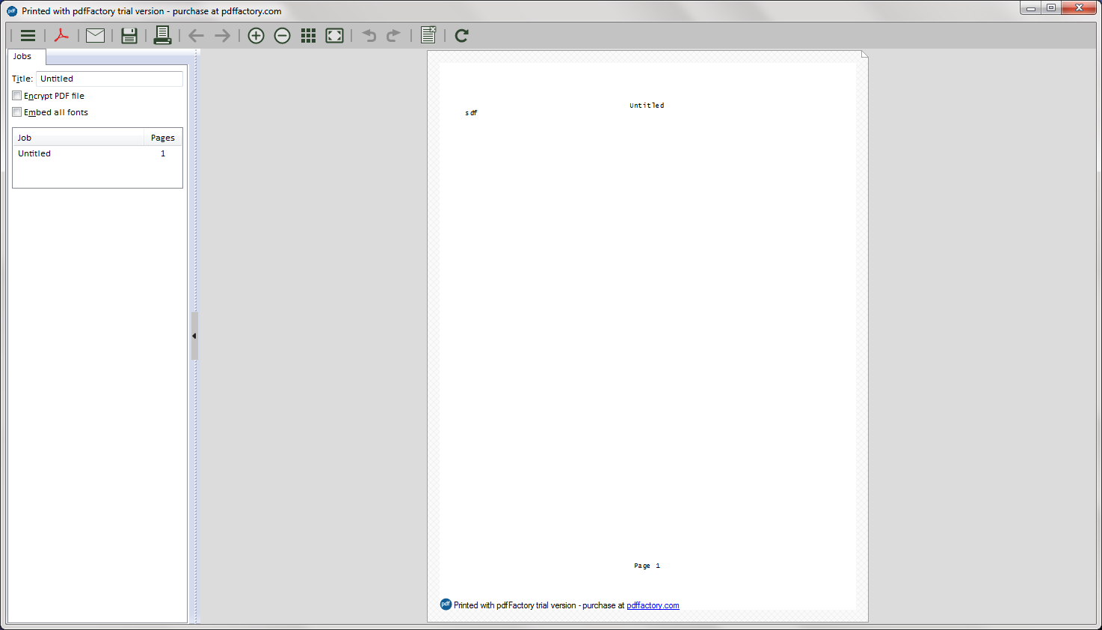Click the 'Page 1' footer text

(647, 566)
